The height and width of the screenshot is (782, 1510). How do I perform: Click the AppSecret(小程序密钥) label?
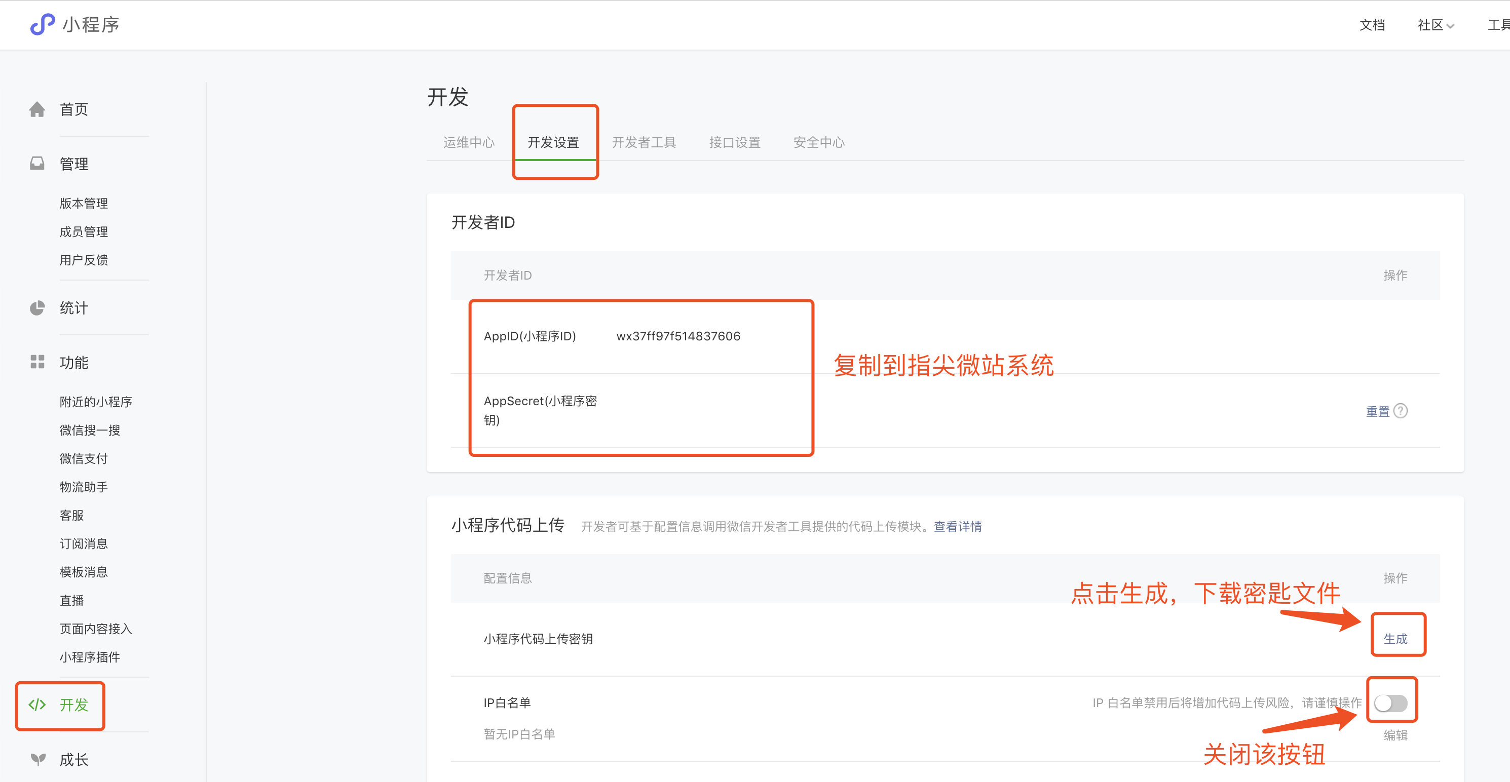[540, 410]
